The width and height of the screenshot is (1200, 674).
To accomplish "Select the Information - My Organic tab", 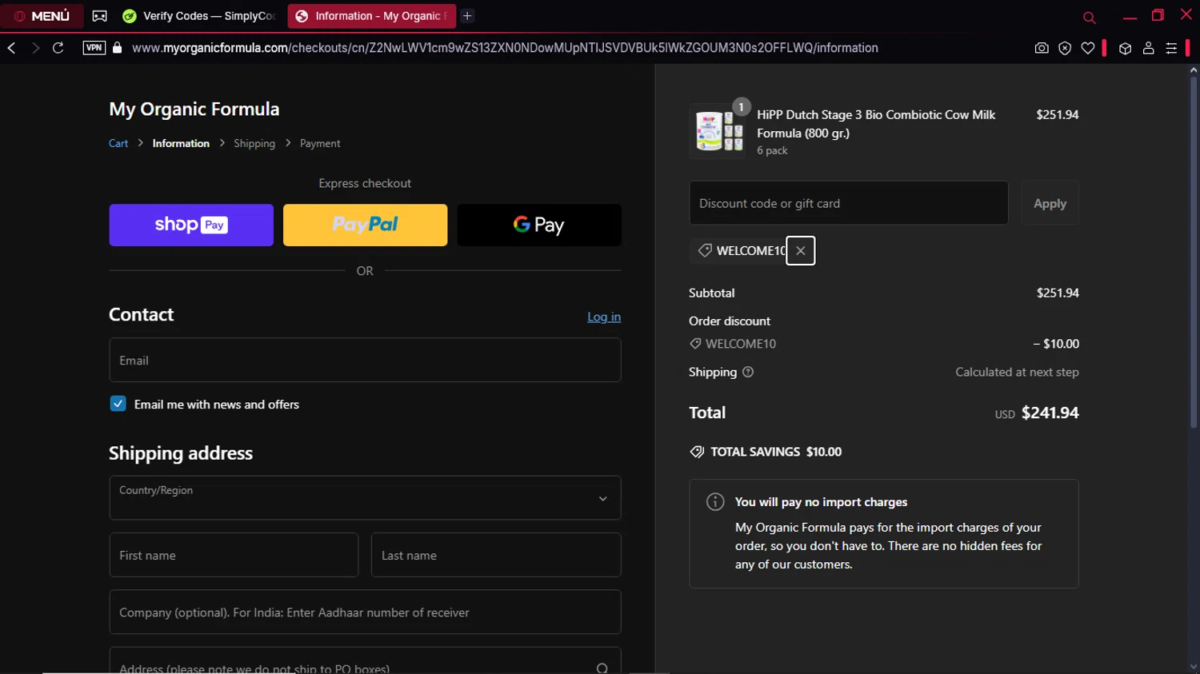I will click(371, 16).
